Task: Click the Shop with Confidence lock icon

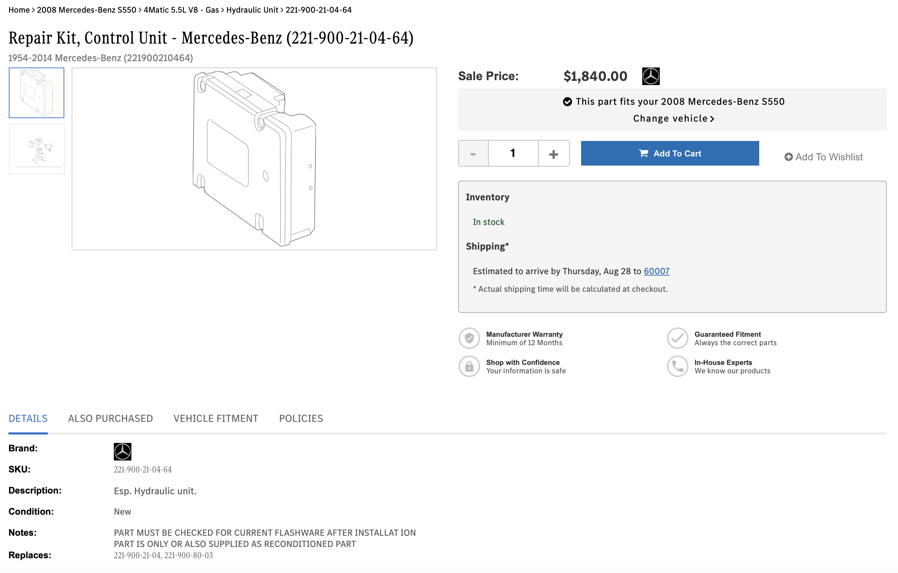Action: pyautogui.click(x=469, y=366)
